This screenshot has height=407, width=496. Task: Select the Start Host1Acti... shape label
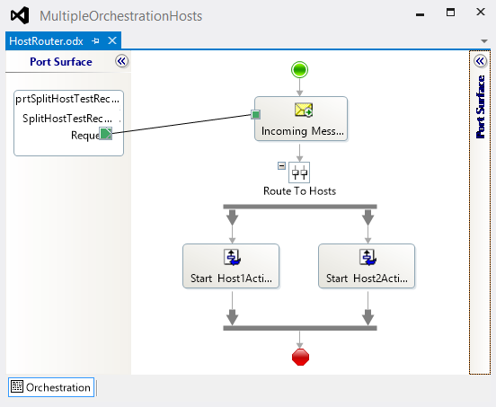231,279
